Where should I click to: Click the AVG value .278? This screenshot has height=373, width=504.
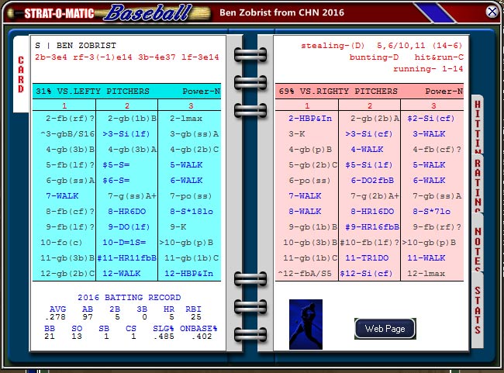(x=55, y=317)
